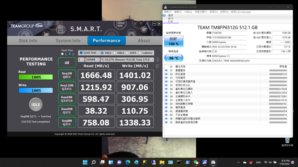Click the blue status dot of attribute 0B
298x167 pixels.
coord(166,107)
